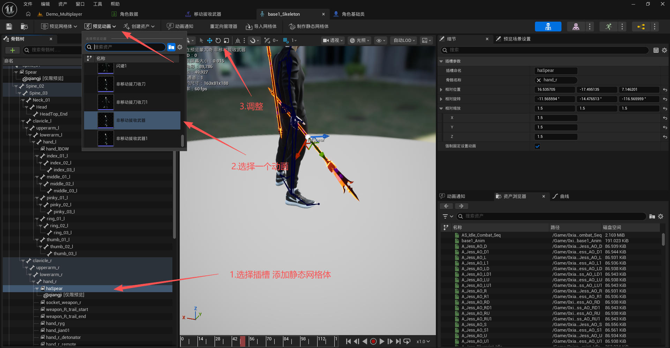Viewport: 670px width, 348px height.
Task: Clear the hand_r bone name
Action: [x=539, y=80]
